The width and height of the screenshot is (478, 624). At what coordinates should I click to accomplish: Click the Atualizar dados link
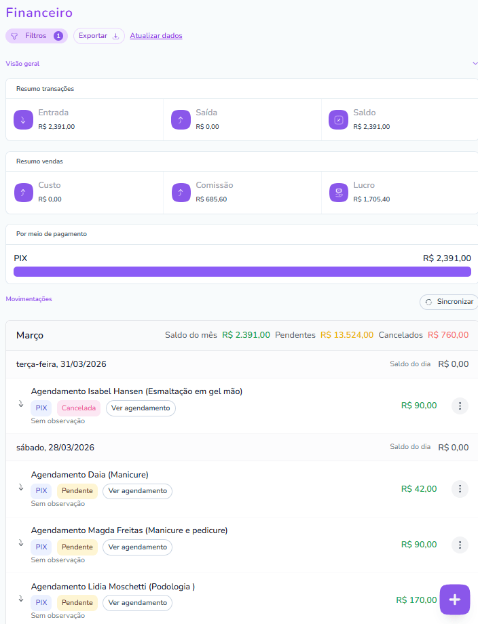[155, 36]
